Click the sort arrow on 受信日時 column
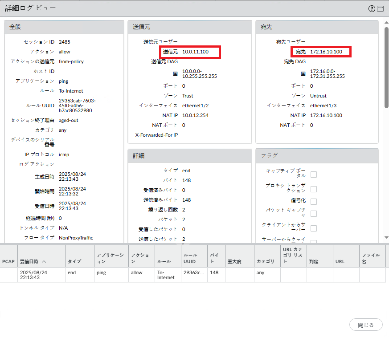Image resolution: width=389 pixels, height=337 pixels. pos(44,262)
